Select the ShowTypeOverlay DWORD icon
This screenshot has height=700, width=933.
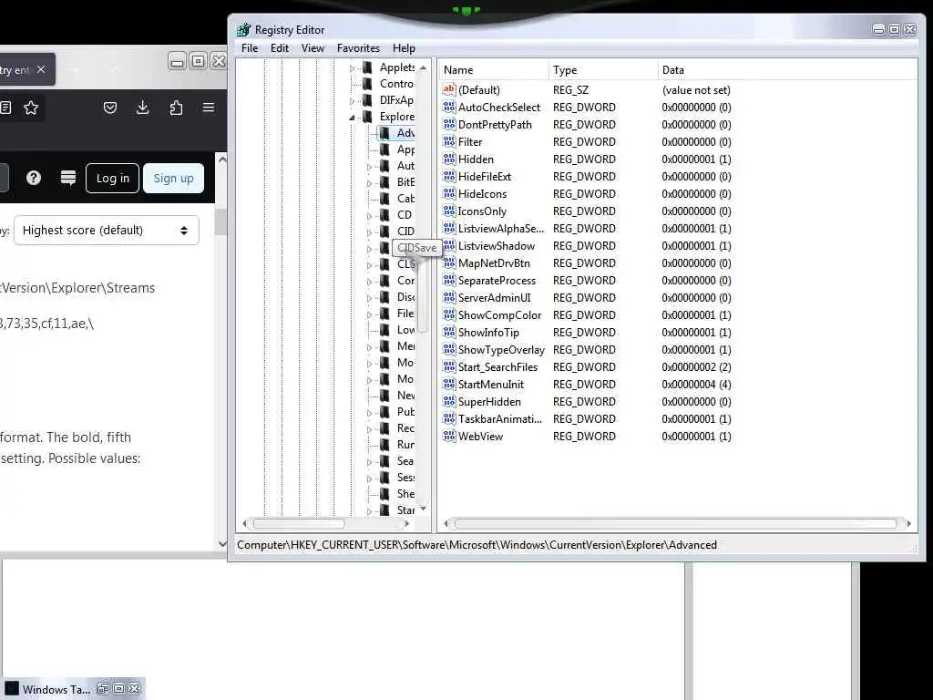[x=449, y=349]
